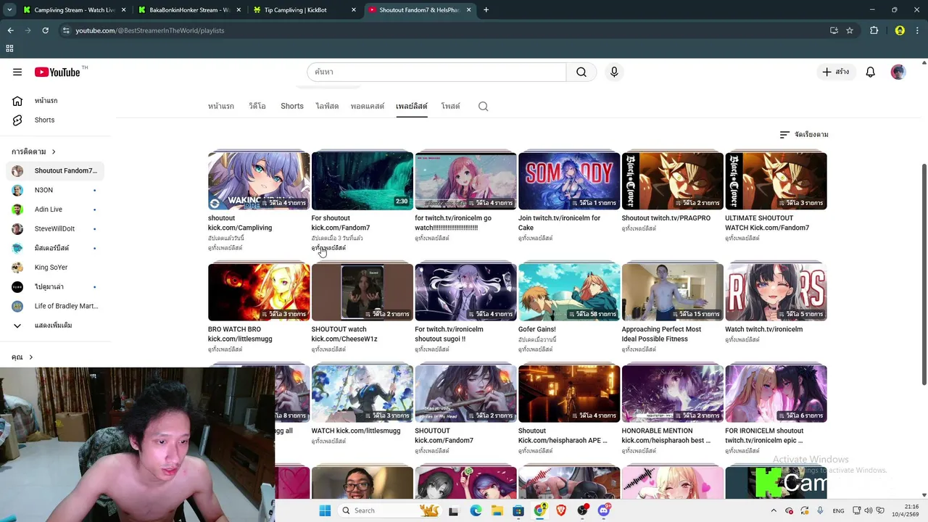Open 'Watch twitch.tv/ironicelm' playlist title

click(763, 329)
